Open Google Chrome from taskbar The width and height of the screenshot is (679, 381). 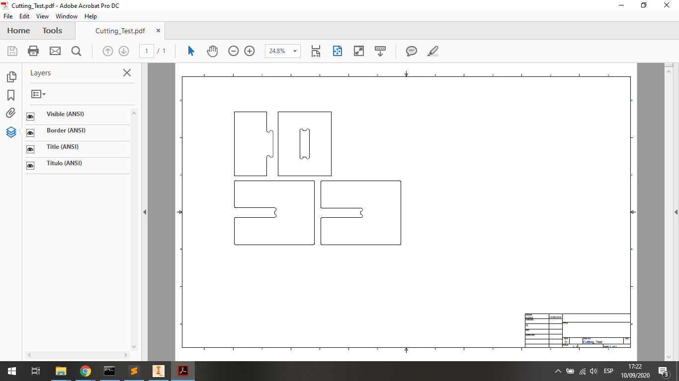[85, 371]
